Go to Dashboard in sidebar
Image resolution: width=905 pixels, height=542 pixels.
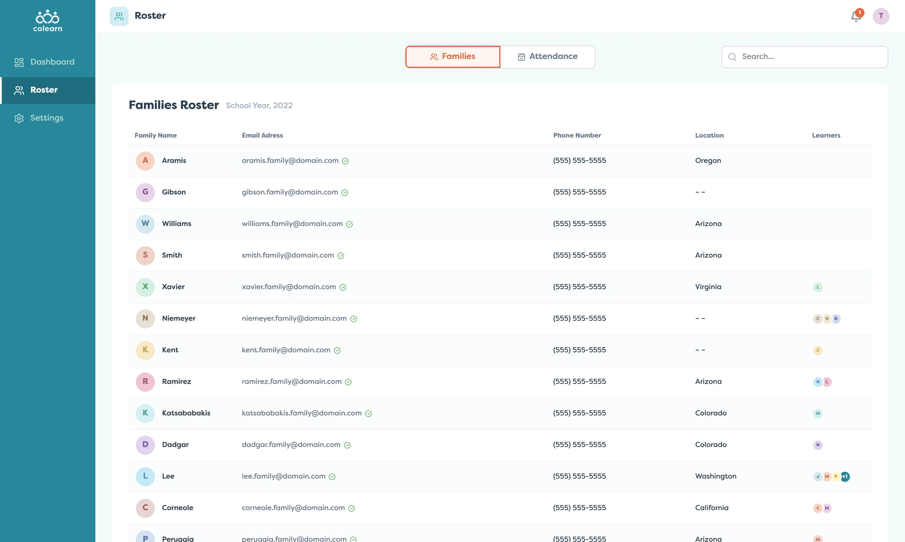pos(48,62)
